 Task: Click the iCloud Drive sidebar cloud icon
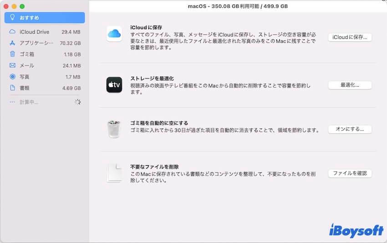(x=12, y=32)
